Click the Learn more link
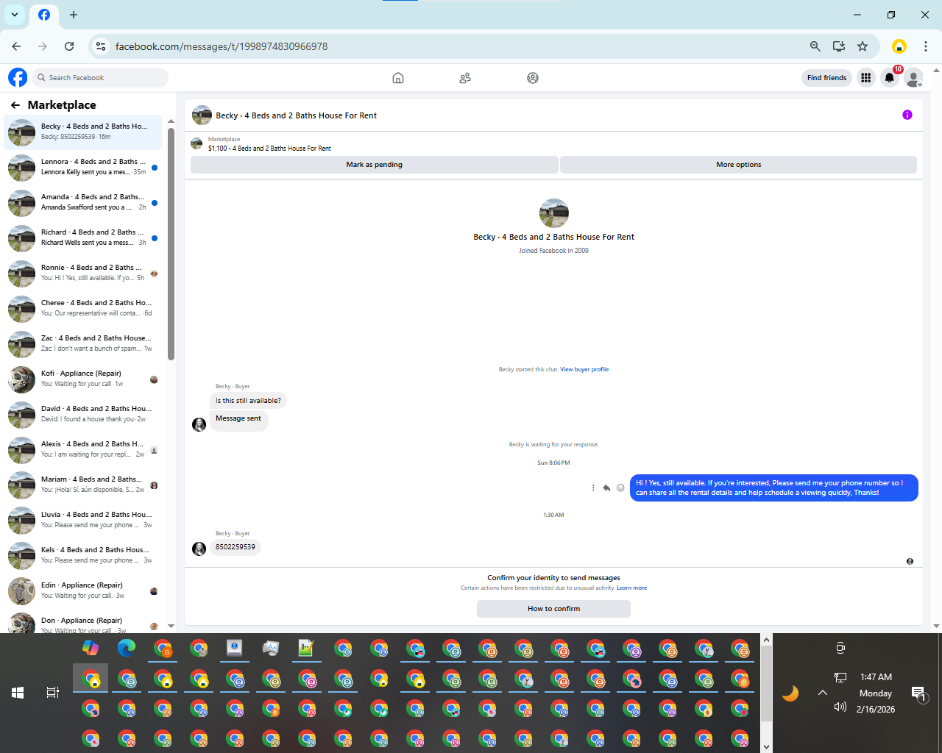Screen dimensions: 942x753 [x=631, y=588]
